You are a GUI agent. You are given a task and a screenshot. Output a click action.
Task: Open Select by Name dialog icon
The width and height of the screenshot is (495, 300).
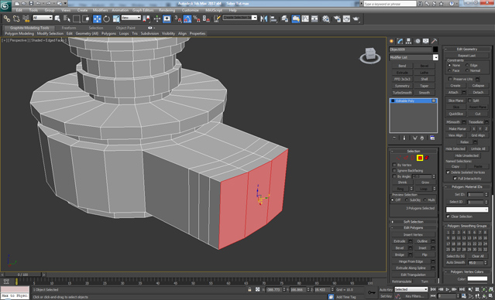coord(67,19)
